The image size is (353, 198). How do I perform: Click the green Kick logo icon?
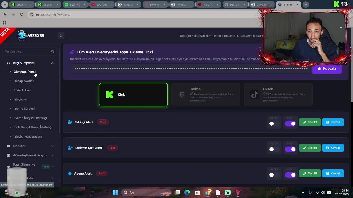tap(110, 95)
